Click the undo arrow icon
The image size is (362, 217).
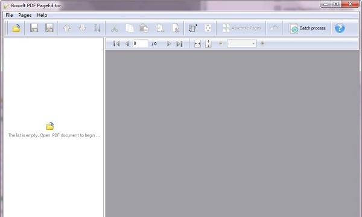tap(274, 28)
